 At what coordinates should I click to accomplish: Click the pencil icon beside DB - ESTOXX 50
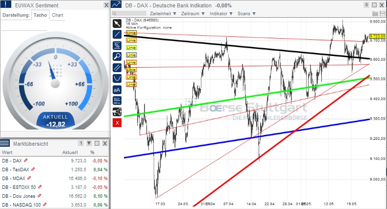coord(40,187)
